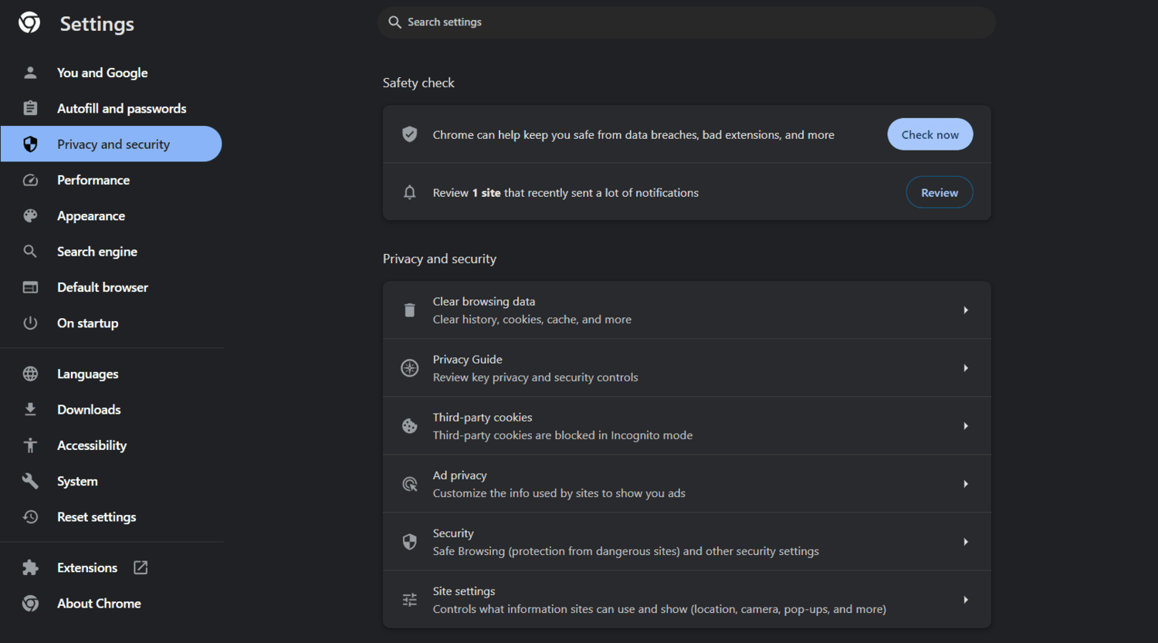
Task: Open Accessibility settings
Action: [x=111, y=445]
